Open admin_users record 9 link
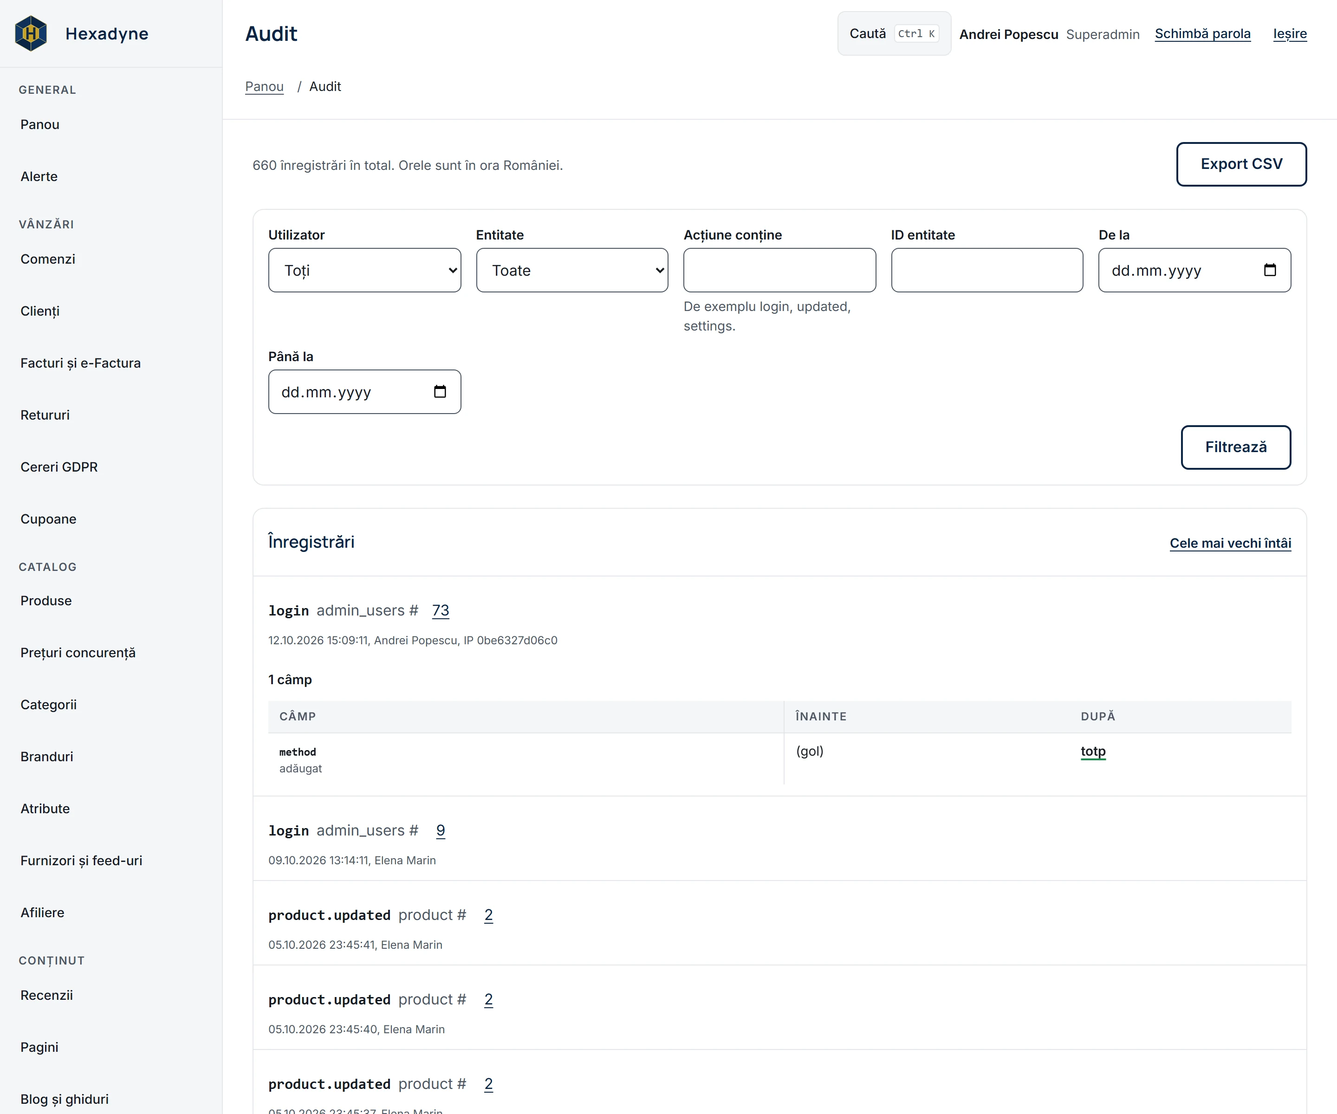This screenshot has height=1114, width=1337. pyautogui.click(x=441, y=831)
